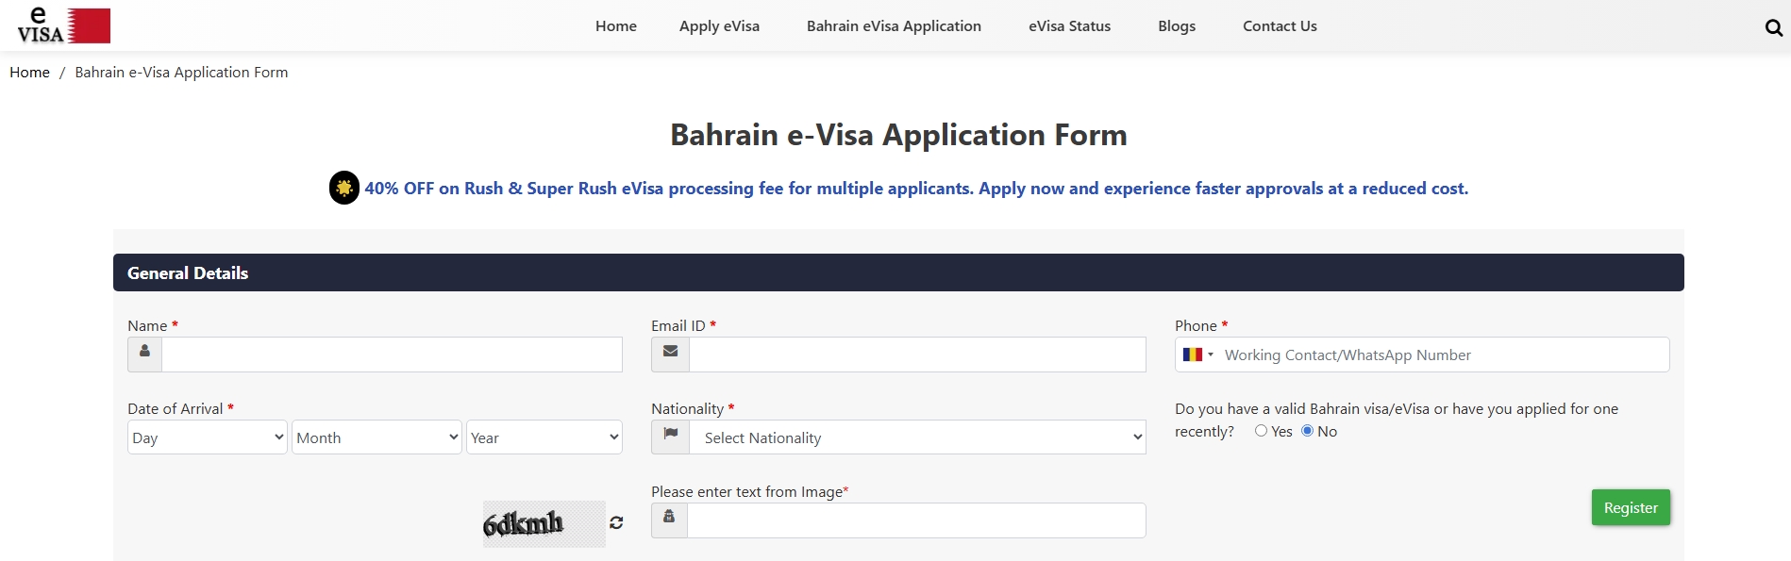Open the Select Nationality dropdown
The image size is (1791, 561).
pos(917,437)
